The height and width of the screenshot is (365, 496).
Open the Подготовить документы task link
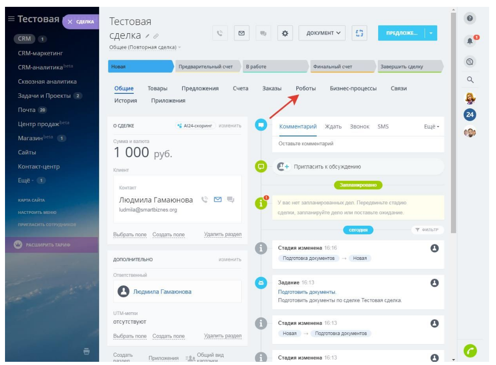point(307,292)
